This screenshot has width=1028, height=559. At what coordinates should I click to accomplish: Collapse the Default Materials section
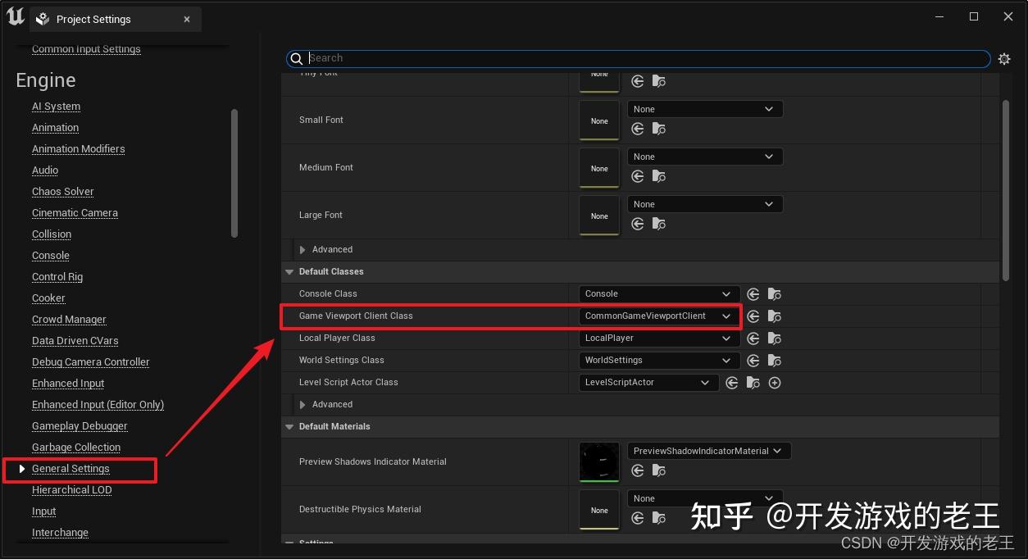(x=289, y=426)
